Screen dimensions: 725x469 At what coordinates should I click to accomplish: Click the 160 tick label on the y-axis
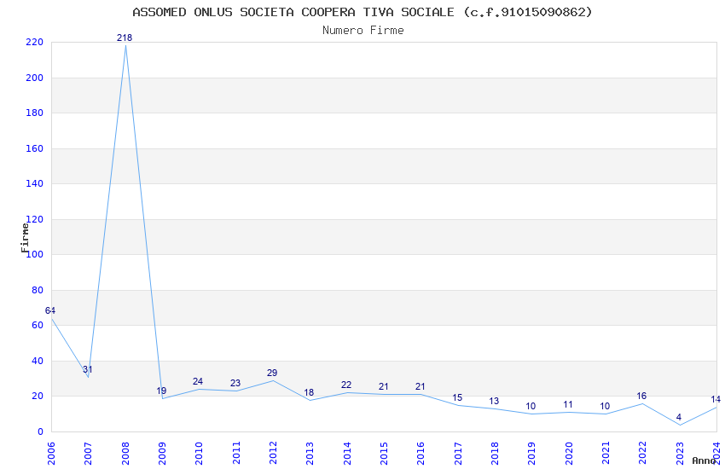35,148
